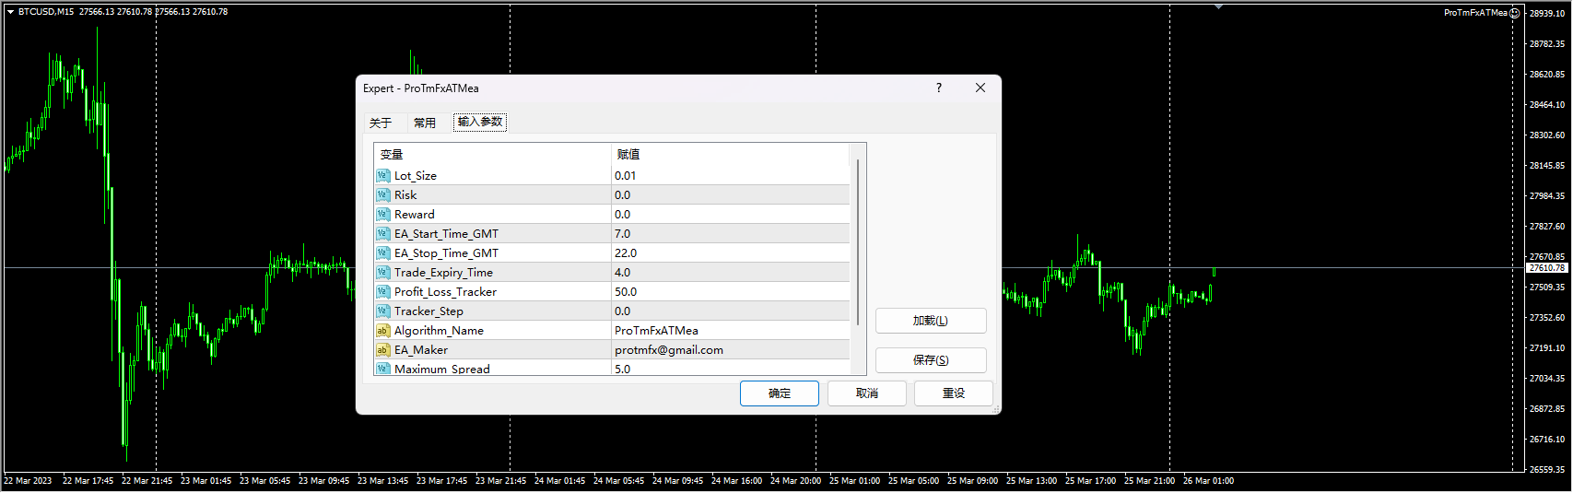Click the Algorithm_Name string icon
The width and height of the screenshot is (1573, 493).
click(x=382, y=331)
